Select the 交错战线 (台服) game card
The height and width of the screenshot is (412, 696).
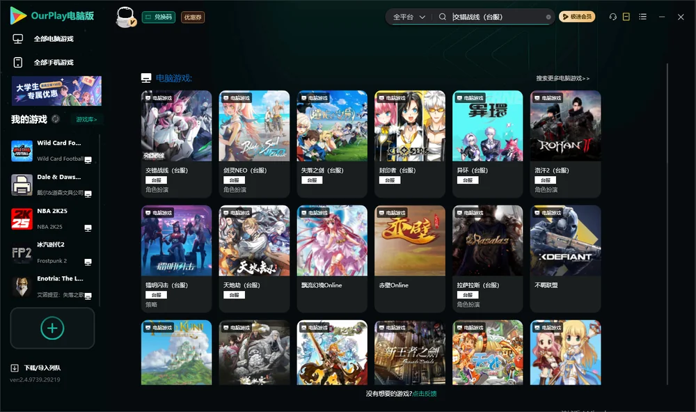click(176, 144)
